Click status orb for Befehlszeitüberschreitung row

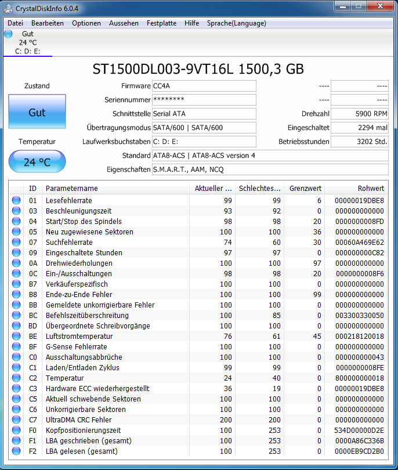pyautogui.click(x=16, y=315)
